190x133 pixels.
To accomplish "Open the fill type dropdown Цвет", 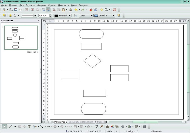I will click(86, 16).
